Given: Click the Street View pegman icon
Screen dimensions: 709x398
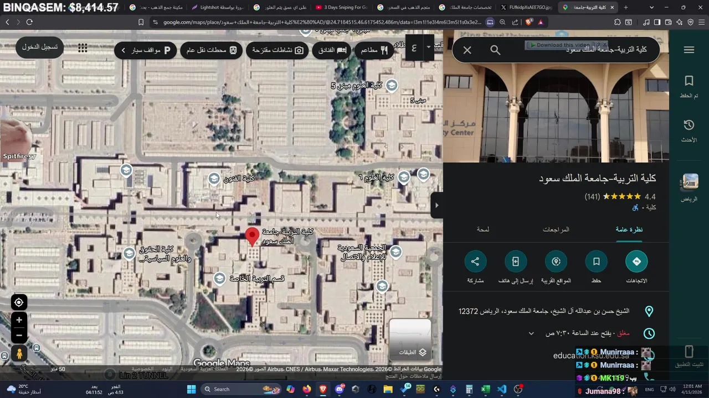Looking at the screenshot, I should pos(19,353).
